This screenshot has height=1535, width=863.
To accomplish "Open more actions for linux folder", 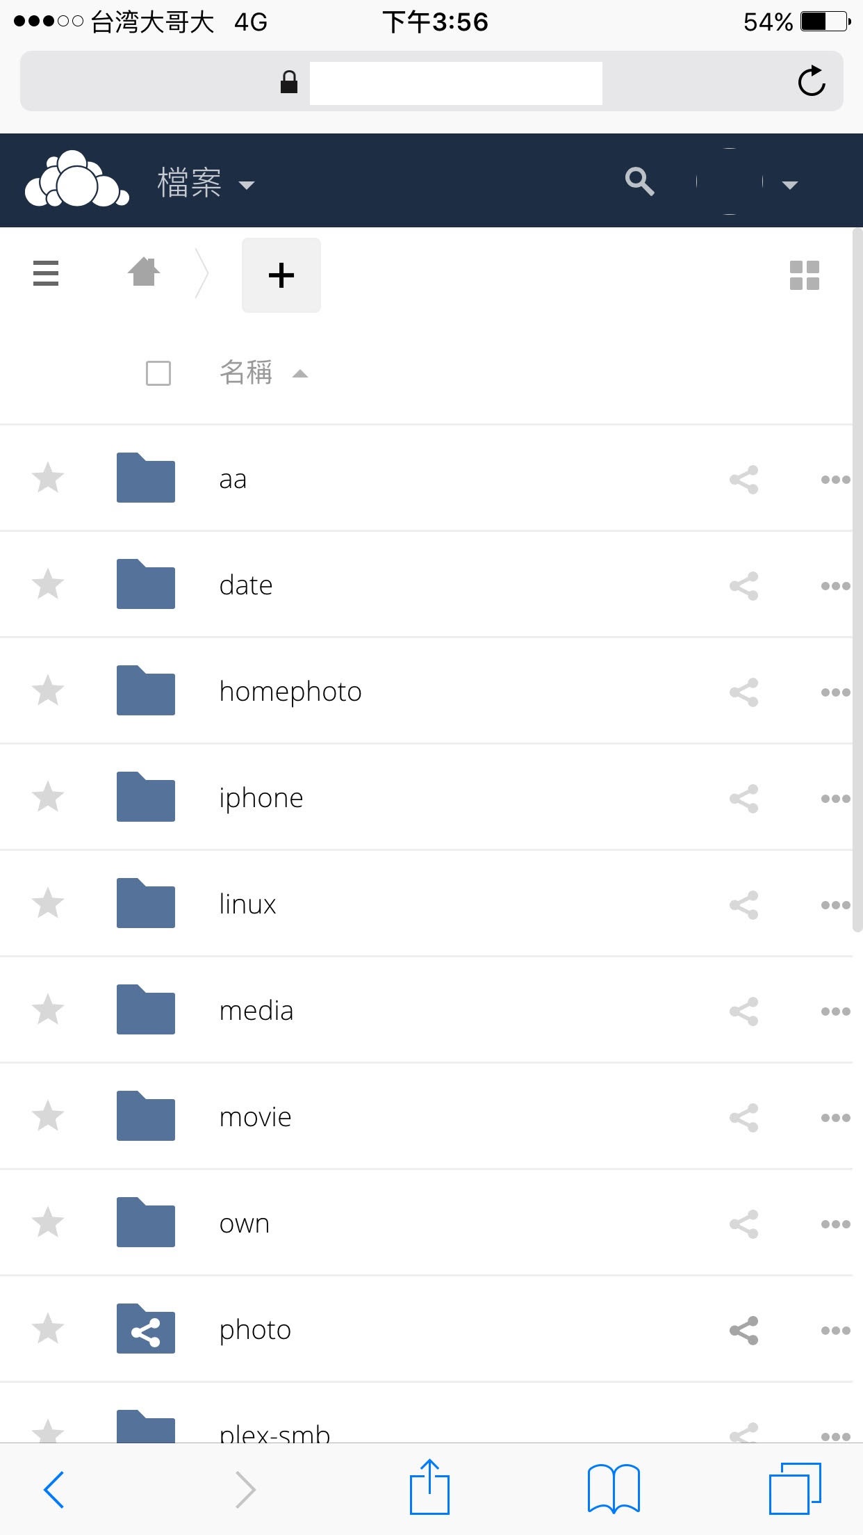I will tap(835, 905).
